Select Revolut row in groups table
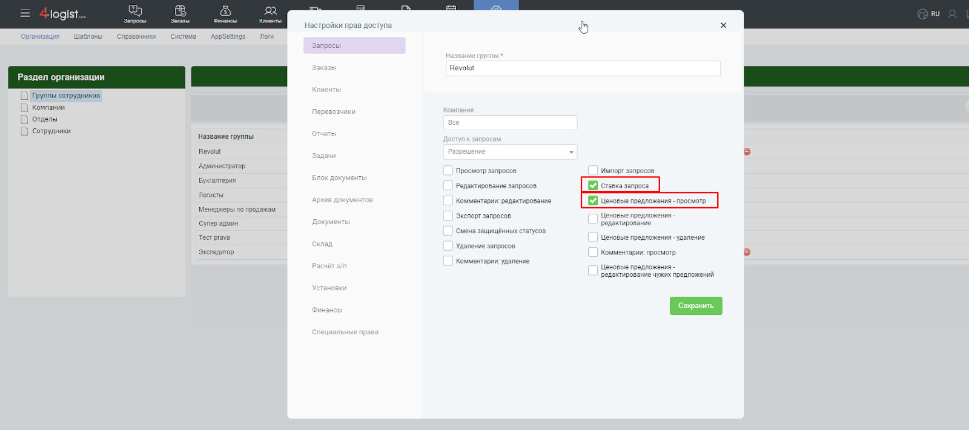 click(x=210, y=151)
